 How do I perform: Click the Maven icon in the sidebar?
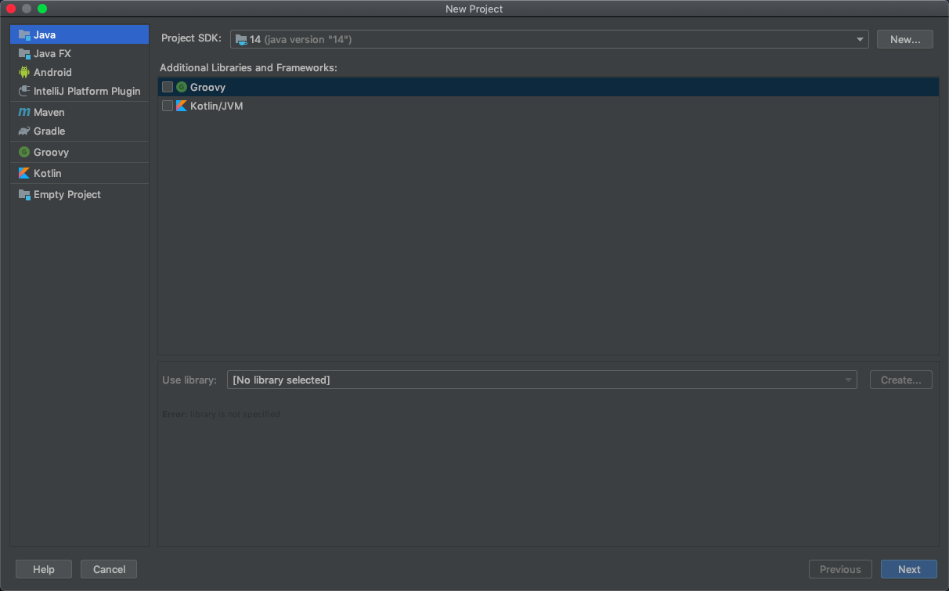(24, 112)
